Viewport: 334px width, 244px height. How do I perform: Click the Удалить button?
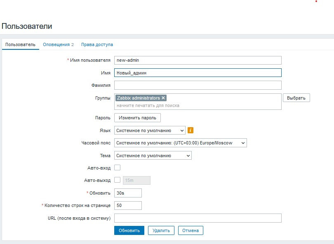pos(161,230)
